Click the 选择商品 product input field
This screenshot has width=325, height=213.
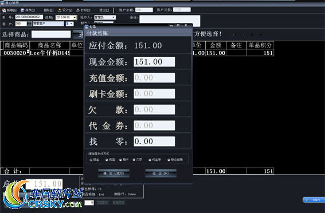[51, 34]
